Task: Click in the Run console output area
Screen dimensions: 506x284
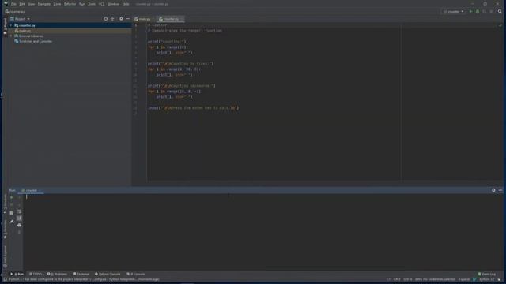Action: (263, 232)
